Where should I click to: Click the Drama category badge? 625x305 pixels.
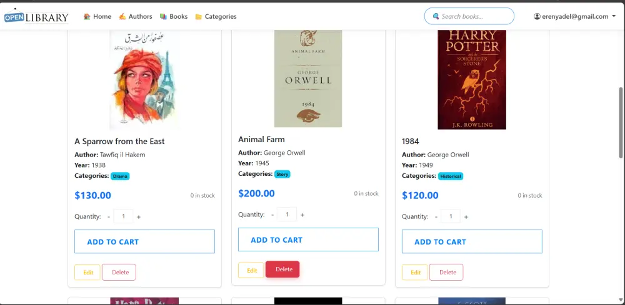coord(120,177)
